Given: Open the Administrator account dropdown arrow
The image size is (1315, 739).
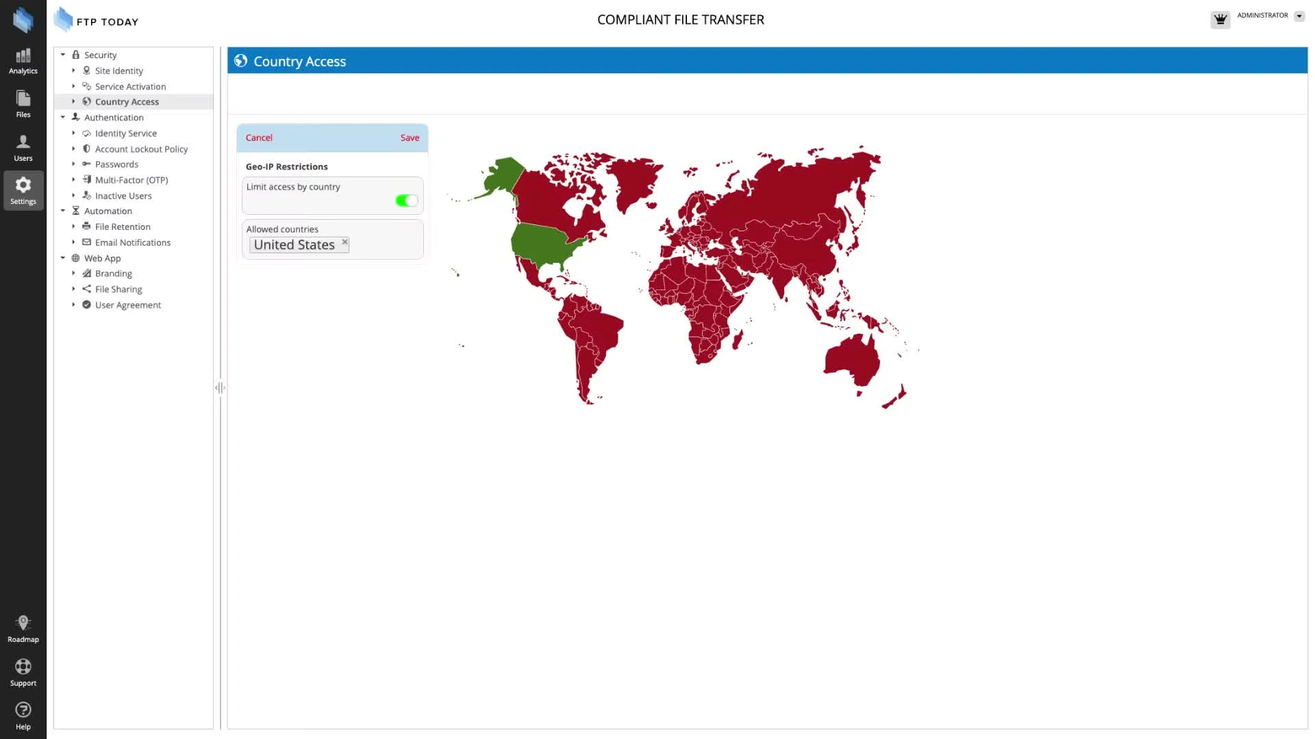Looking at the screenshot, I should click(1299, 16).
